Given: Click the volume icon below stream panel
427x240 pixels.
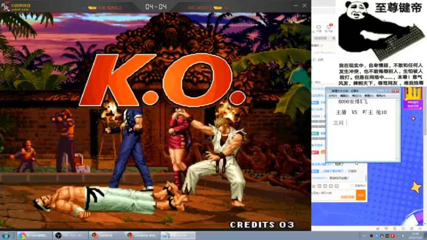Looking at the screenshot, I should (x=403, y=229).
